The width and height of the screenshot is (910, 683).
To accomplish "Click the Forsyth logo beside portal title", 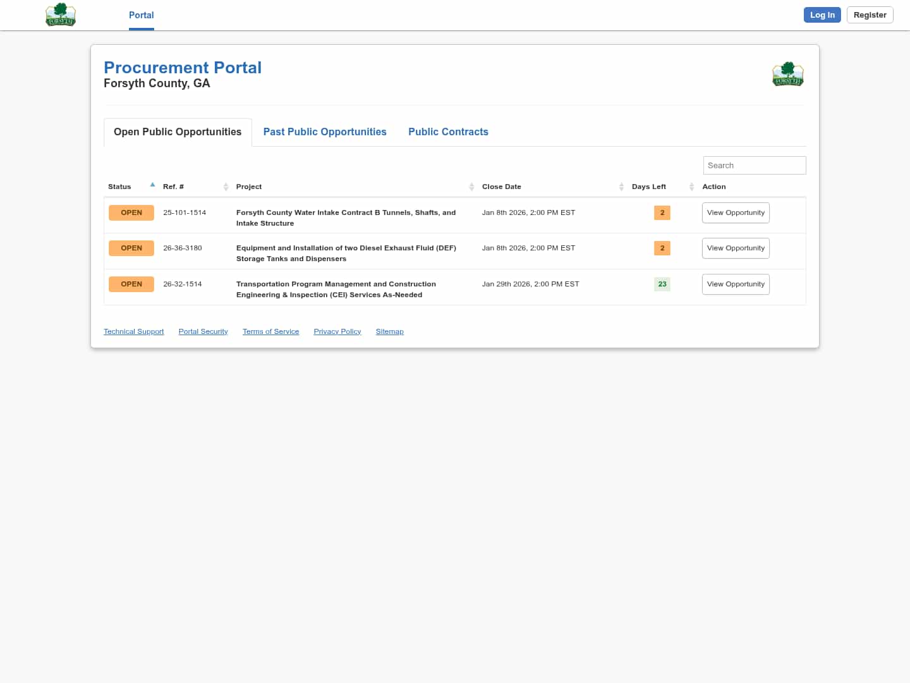I will coord(787,74).
